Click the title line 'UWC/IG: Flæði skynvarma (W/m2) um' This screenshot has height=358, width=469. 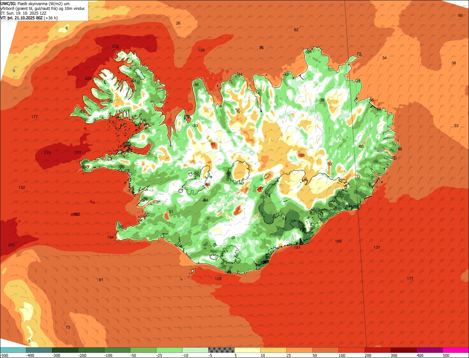(x=35, y=3)
